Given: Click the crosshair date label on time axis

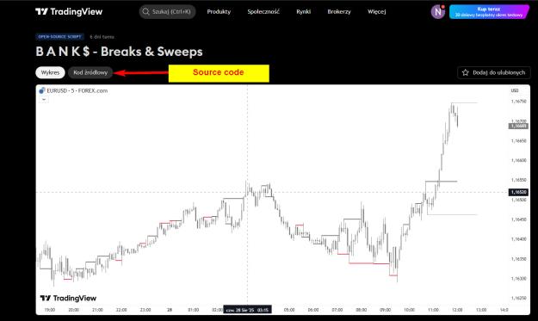Looking at the screenshot, I should tap(247, 310).
